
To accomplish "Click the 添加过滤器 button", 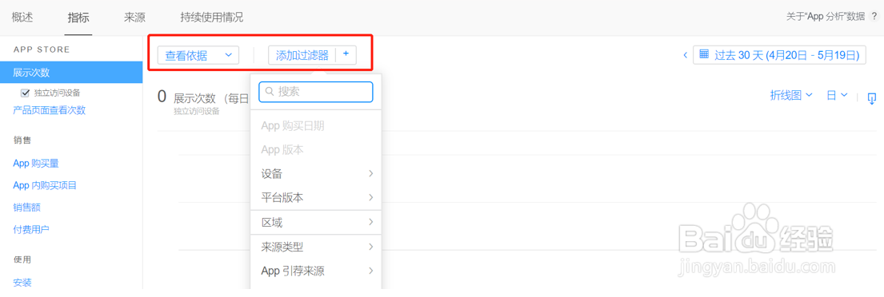I will click(302, 55).
